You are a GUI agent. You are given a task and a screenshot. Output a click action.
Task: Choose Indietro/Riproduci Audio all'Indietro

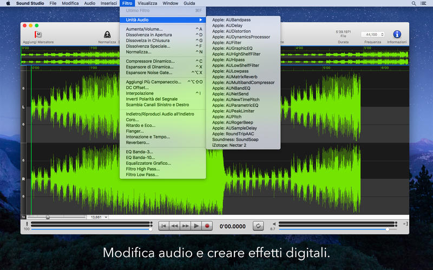pos(163,114)
